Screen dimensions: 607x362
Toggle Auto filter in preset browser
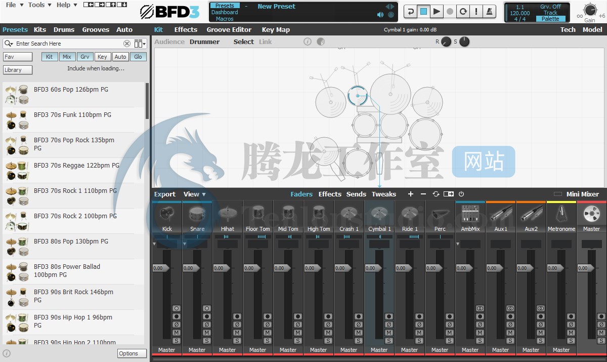pyautogui.click(x=120, y=57)
